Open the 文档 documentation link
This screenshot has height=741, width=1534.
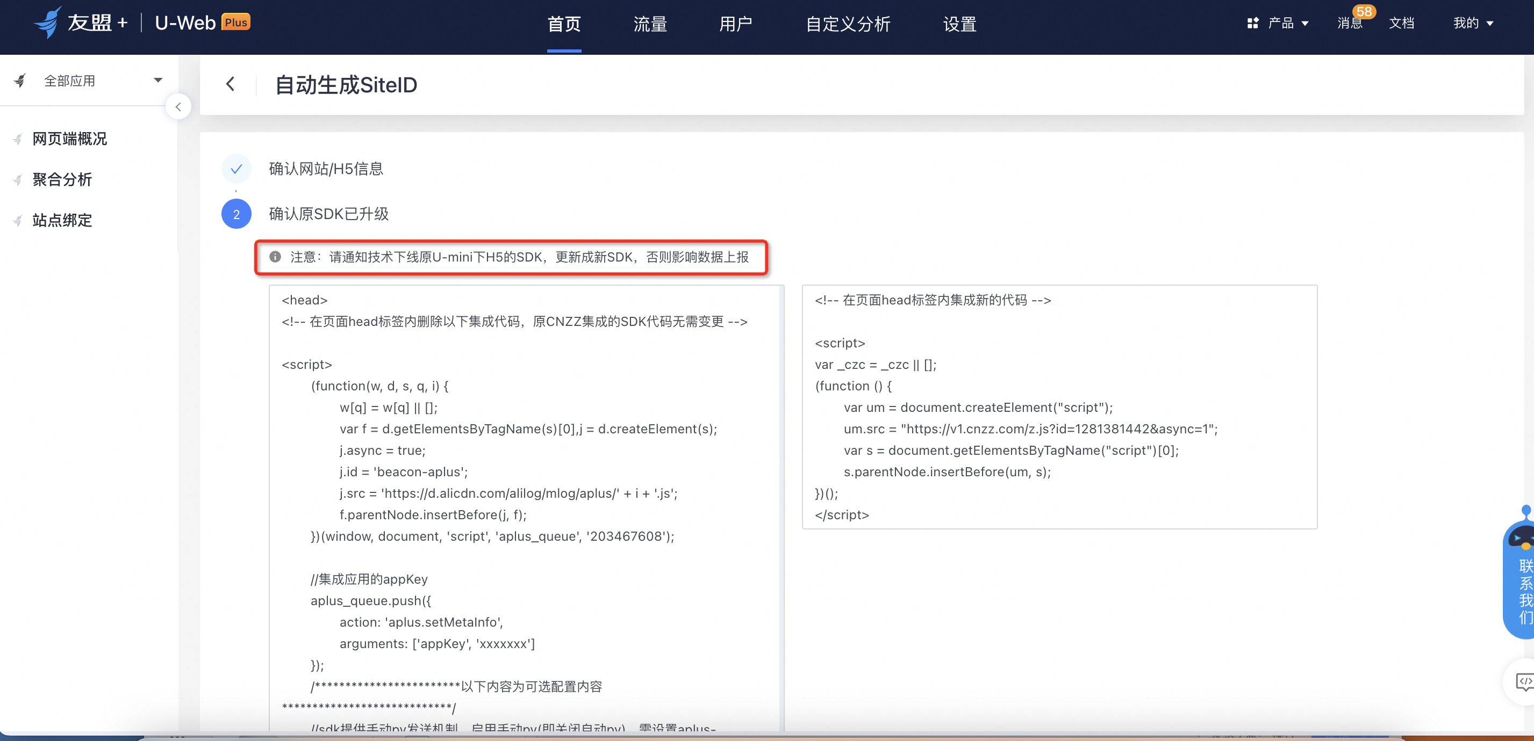[x=1401, y=23]
